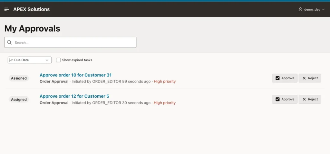
Task: Expand the demo_dev user menu chevron
Action: [x=324, y=9]
